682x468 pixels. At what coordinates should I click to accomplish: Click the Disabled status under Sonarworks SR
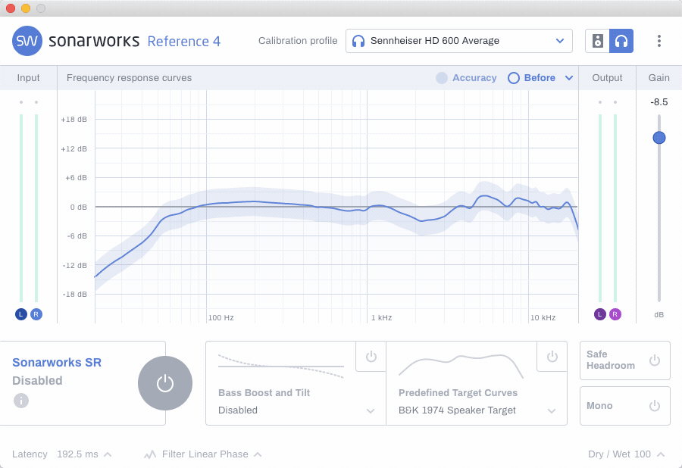pyautogui.click(x=37, y=381)
